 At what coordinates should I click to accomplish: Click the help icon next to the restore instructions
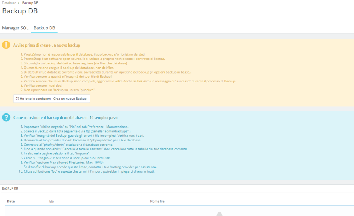(x=6, y=117)
